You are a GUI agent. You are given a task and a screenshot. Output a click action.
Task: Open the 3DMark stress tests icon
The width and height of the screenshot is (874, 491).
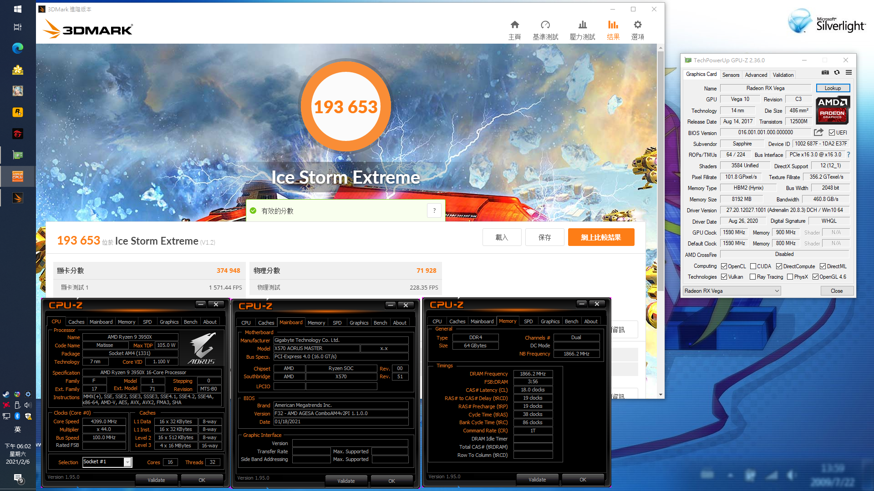[582, 25]
